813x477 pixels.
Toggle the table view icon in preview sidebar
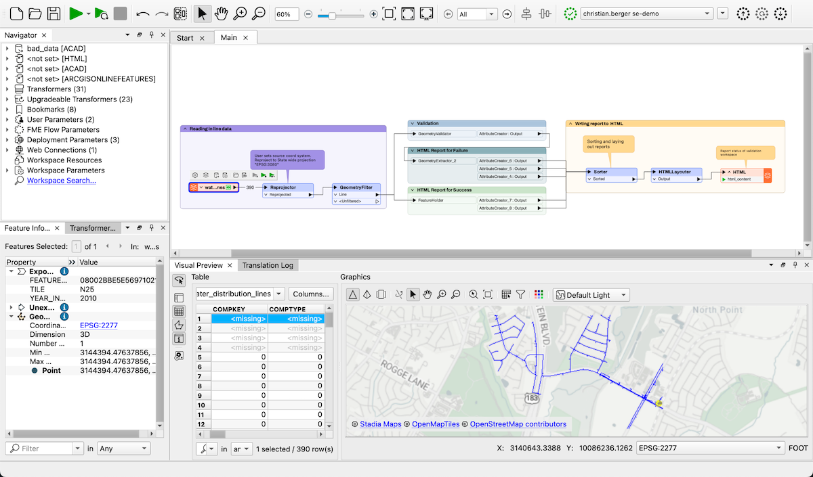click(x=179, y=311)
